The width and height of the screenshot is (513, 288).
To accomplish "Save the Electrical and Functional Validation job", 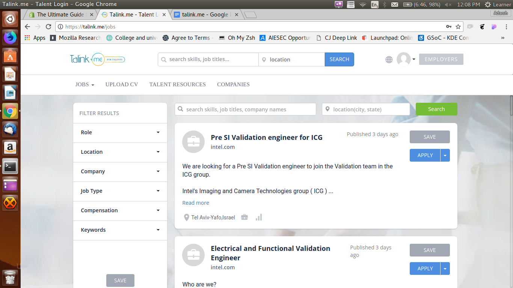I will click(430, 250).
